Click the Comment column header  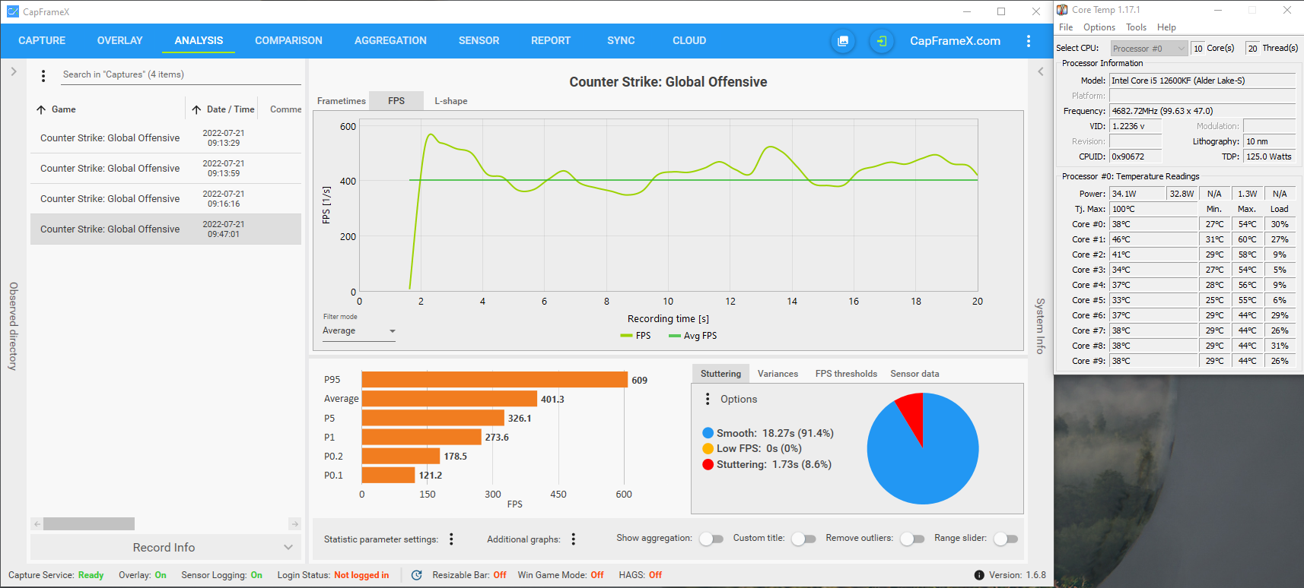[x=285, y=109]
